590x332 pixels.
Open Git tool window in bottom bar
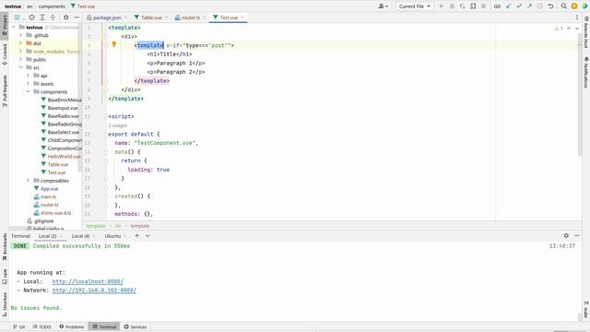(x=18, y=326)
